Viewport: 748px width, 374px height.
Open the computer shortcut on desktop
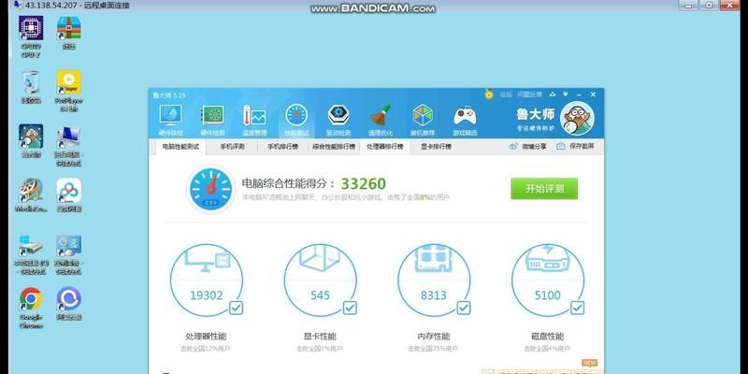coord(68,137)
